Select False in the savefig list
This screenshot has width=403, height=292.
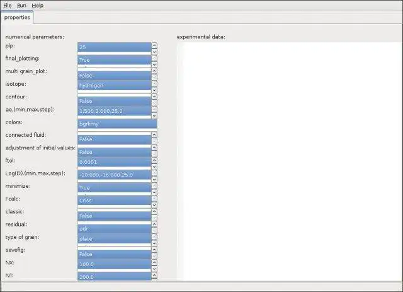(115, 254)
